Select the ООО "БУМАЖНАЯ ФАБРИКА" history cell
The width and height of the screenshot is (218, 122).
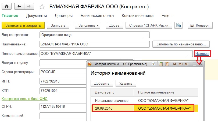coord(166,101)
